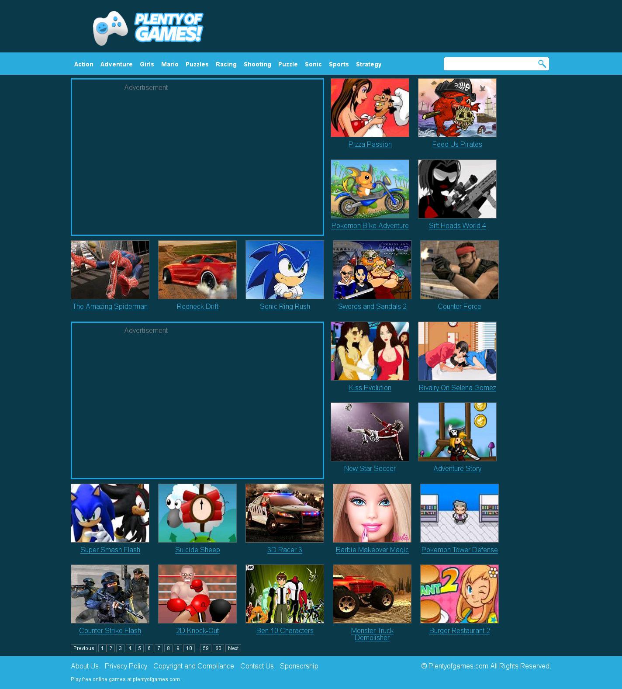Open the Privacy Policy footer link
Screen dimensions: 622x689
126,666
